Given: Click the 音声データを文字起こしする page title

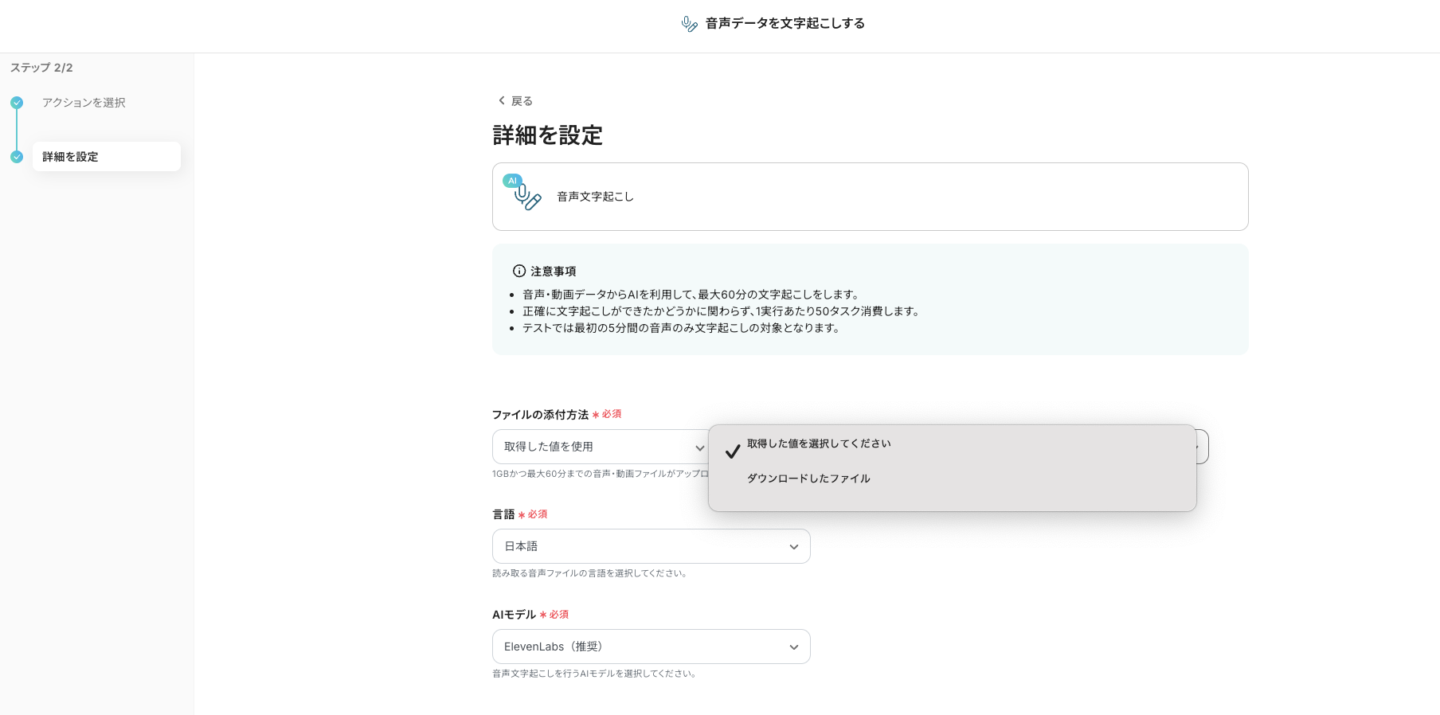Looking at the screenshot, I should pos(785,24).
